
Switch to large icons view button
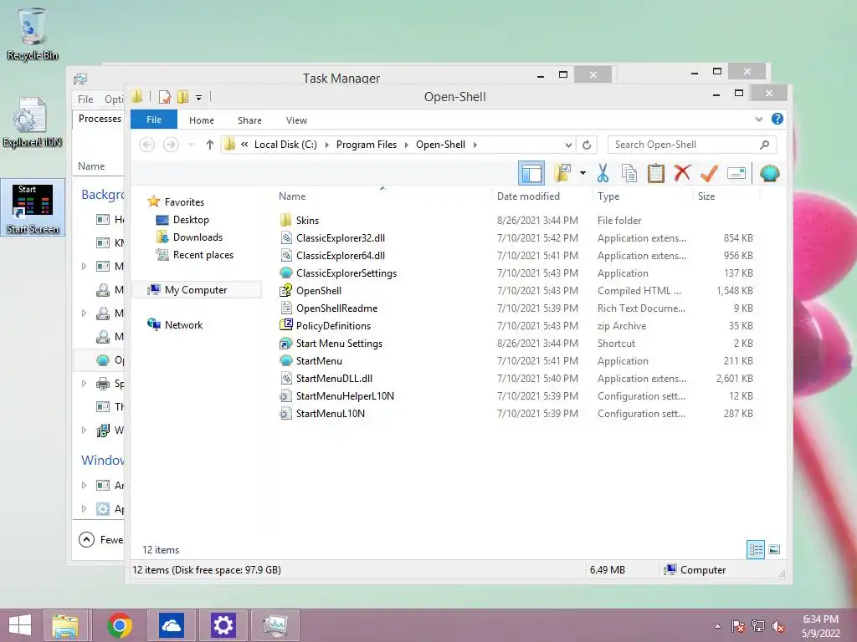click(774, 550)
